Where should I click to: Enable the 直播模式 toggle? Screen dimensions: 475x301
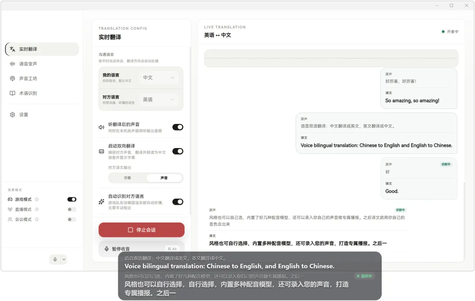[x=72, y=209]
